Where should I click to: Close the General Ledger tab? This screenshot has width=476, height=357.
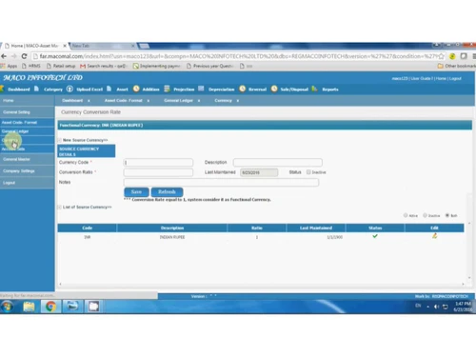click(x=199, y=101)
